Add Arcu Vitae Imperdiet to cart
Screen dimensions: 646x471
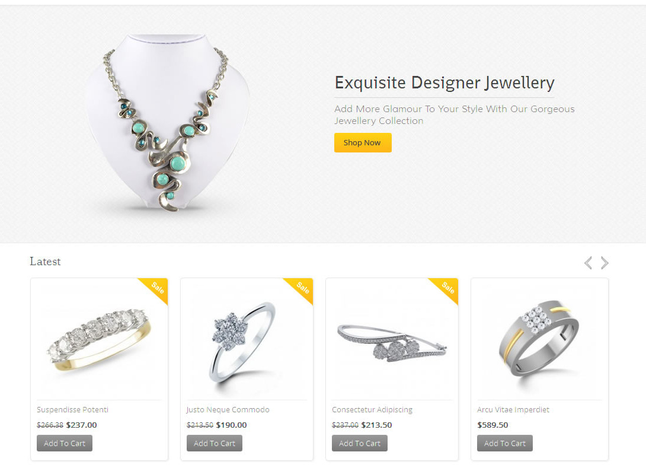[x=505, y=443]
